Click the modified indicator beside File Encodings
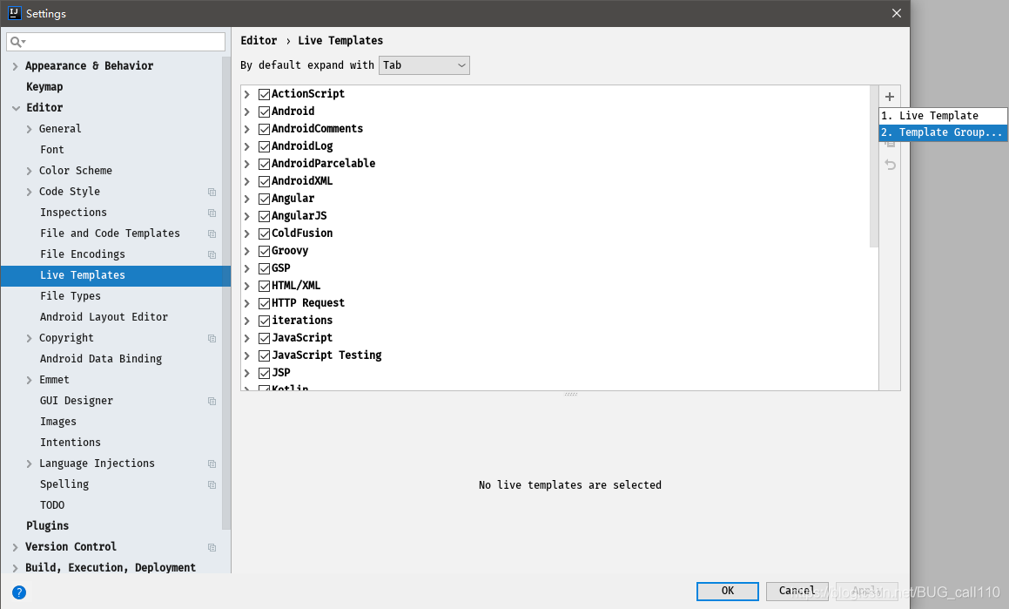This screenshot has height=609, width=1009. pos(212,254)
